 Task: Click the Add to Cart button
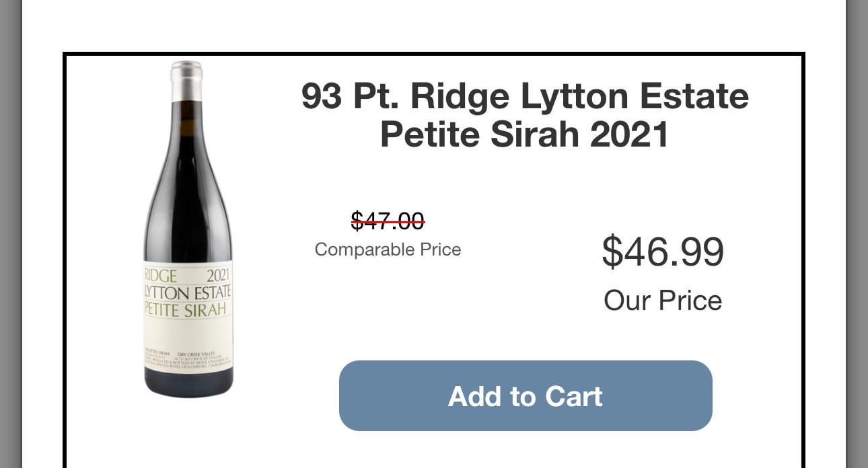click(526, 396)
